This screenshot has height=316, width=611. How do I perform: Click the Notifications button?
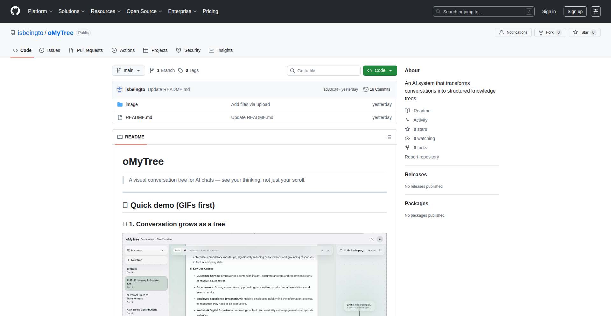point(513,32)
